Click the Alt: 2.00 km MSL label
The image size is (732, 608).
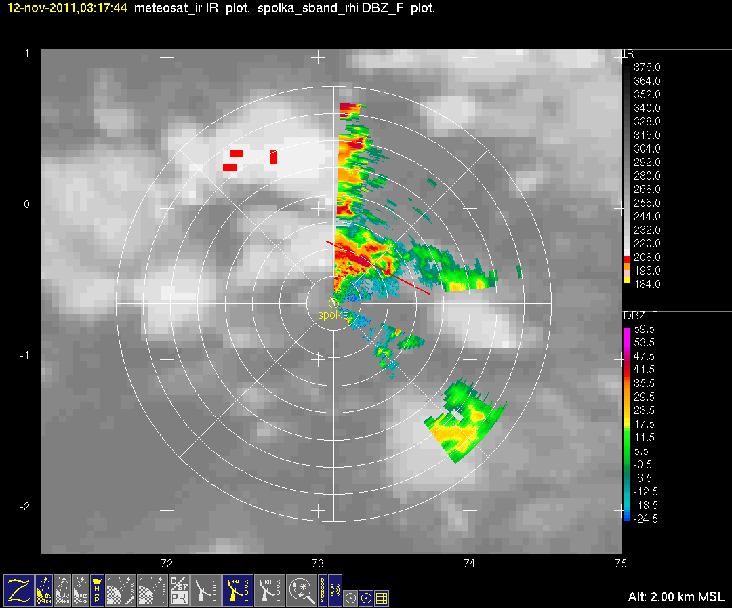pyautogui.click(x=676, y=596)
